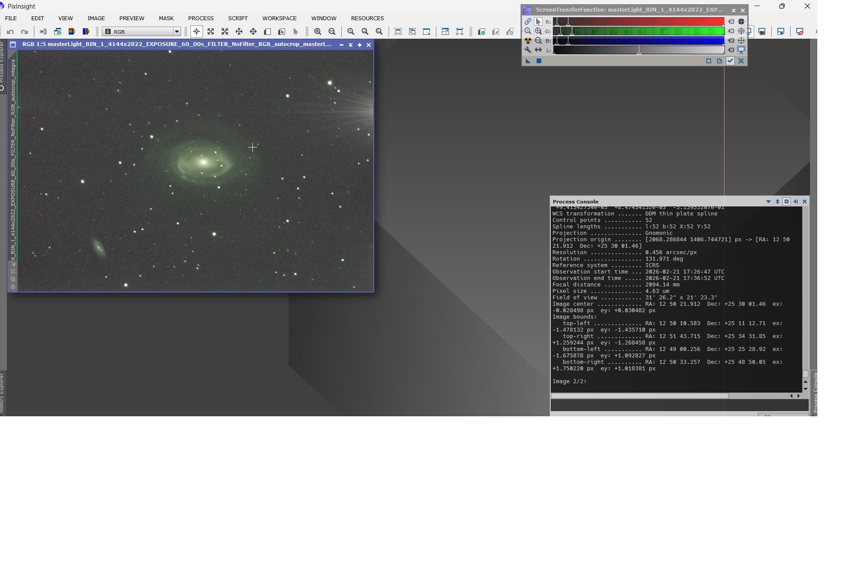Toggle STF enable monitor icon
This screenshot has height=587, width=862.
click(741, 50)
